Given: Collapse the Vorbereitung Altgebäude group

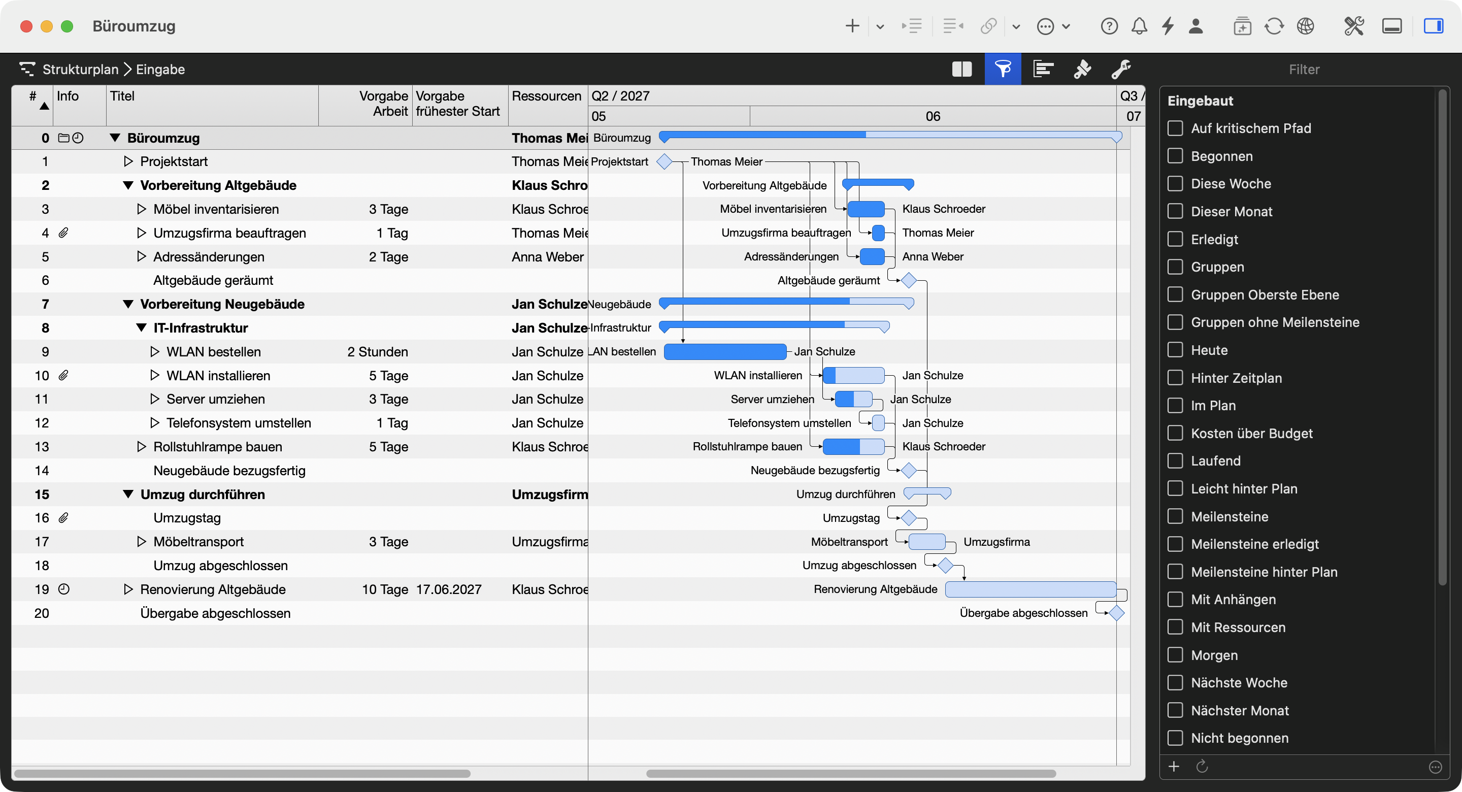Looking at the screenshot, I should point(128,186).
